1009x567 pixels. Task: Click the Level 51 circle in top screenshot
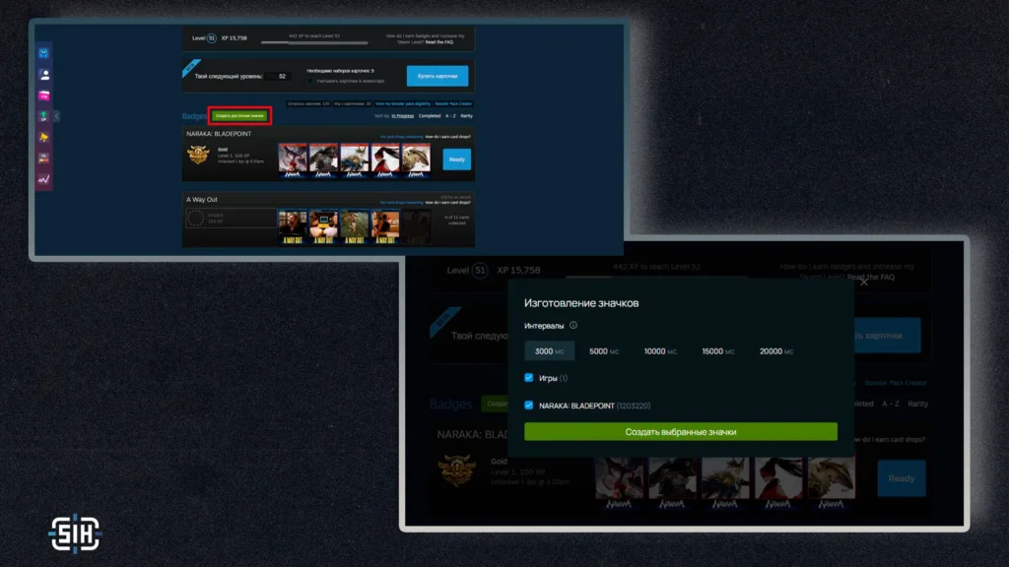211,38
